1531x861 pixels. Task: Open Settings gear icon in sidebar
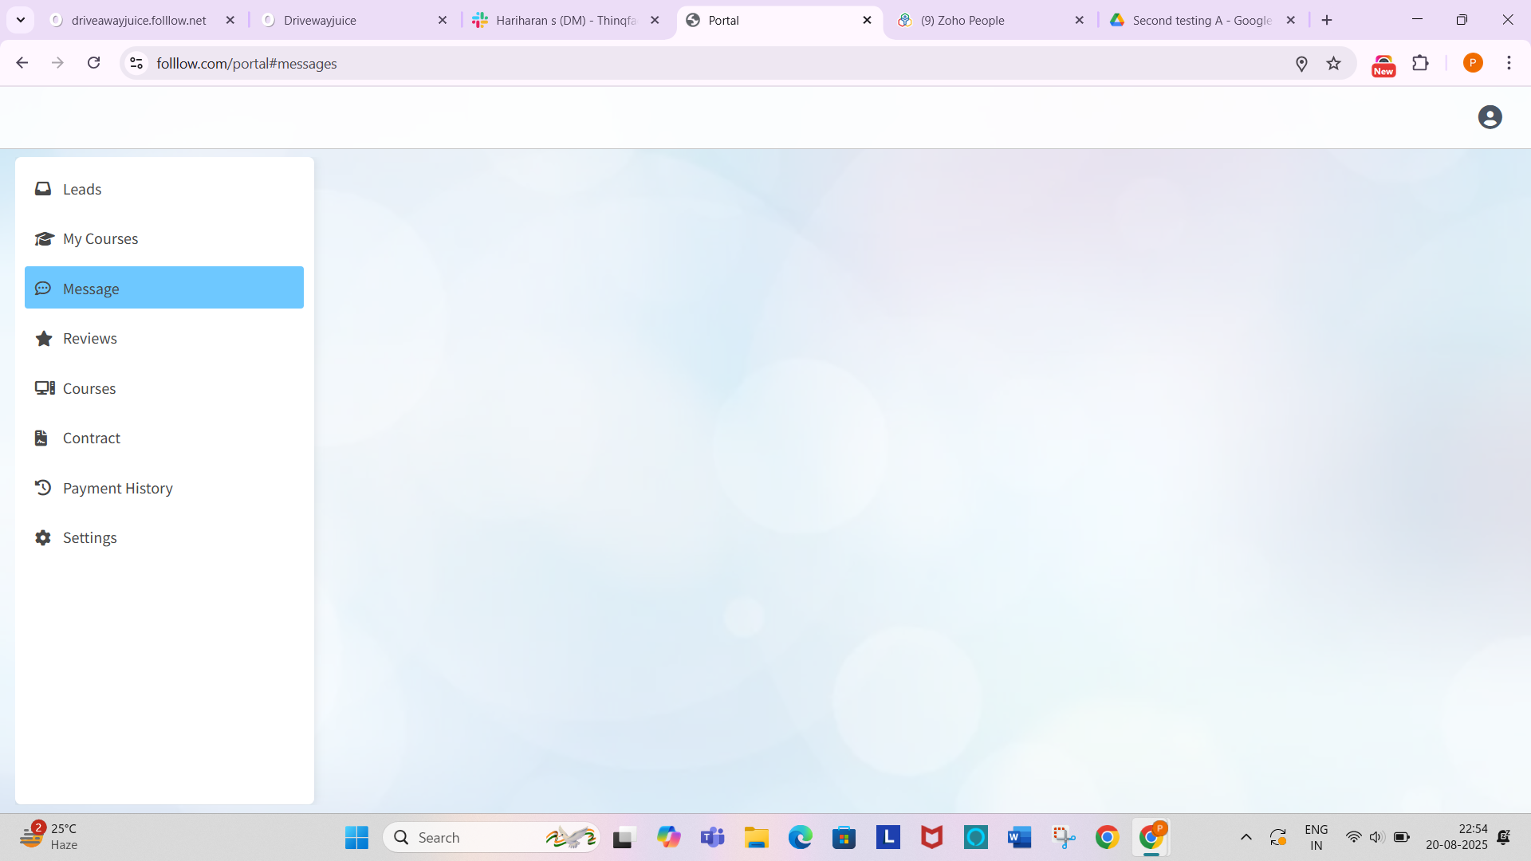[x=43, y=538]
